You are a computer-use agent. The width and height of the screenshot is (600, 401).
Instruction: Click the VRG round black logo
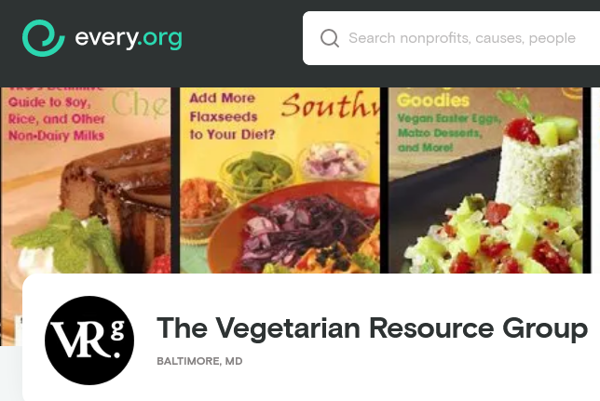89,340
